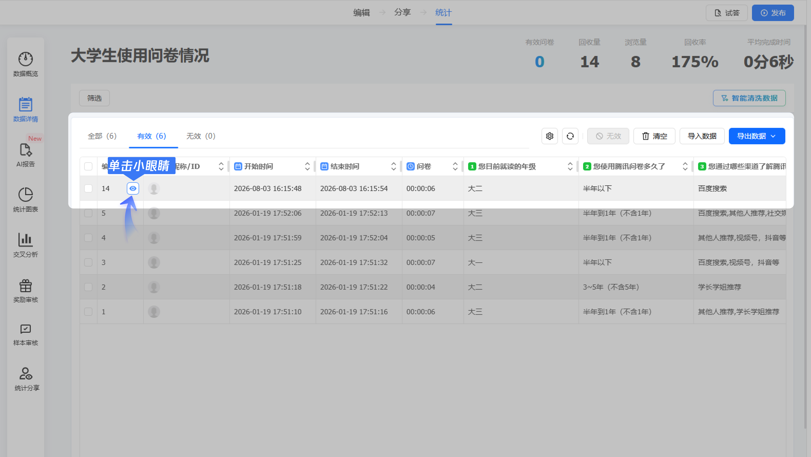Tick the checkbox for row 4
This screenshot has height=457, width=811.
coord(89,237)
